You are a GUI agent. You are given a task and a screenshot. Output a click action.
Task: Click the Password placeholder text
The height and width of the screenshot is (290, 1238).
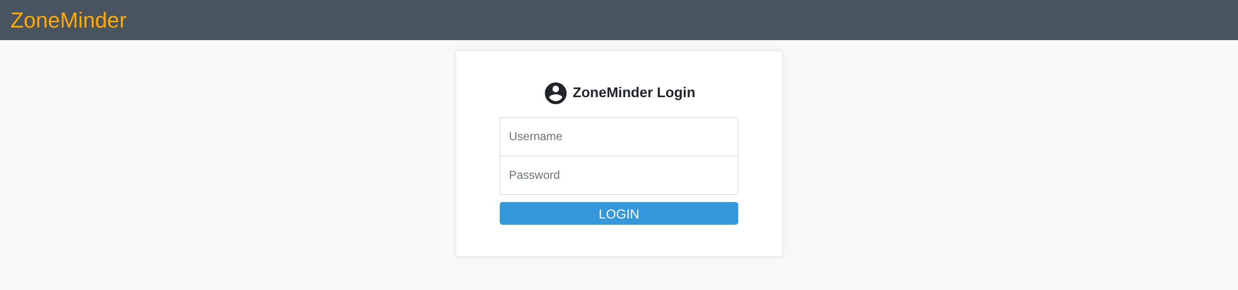[534, 175]
